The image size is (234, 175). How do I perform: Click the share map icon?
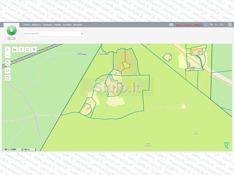[27, 49]
